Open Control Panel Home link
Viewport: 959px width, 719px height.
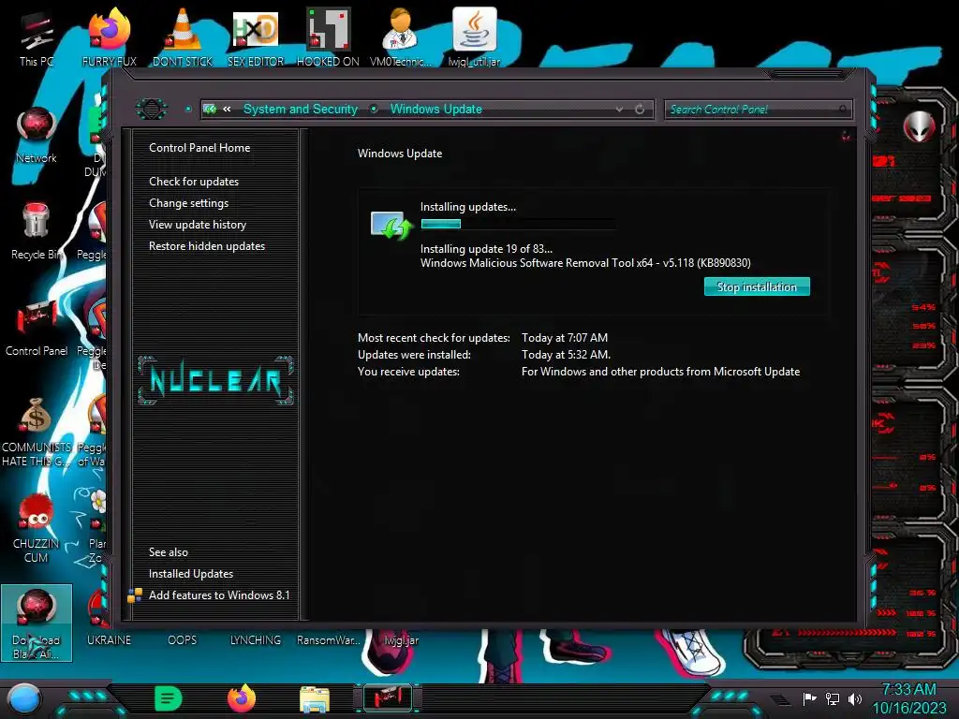point(199,148)
